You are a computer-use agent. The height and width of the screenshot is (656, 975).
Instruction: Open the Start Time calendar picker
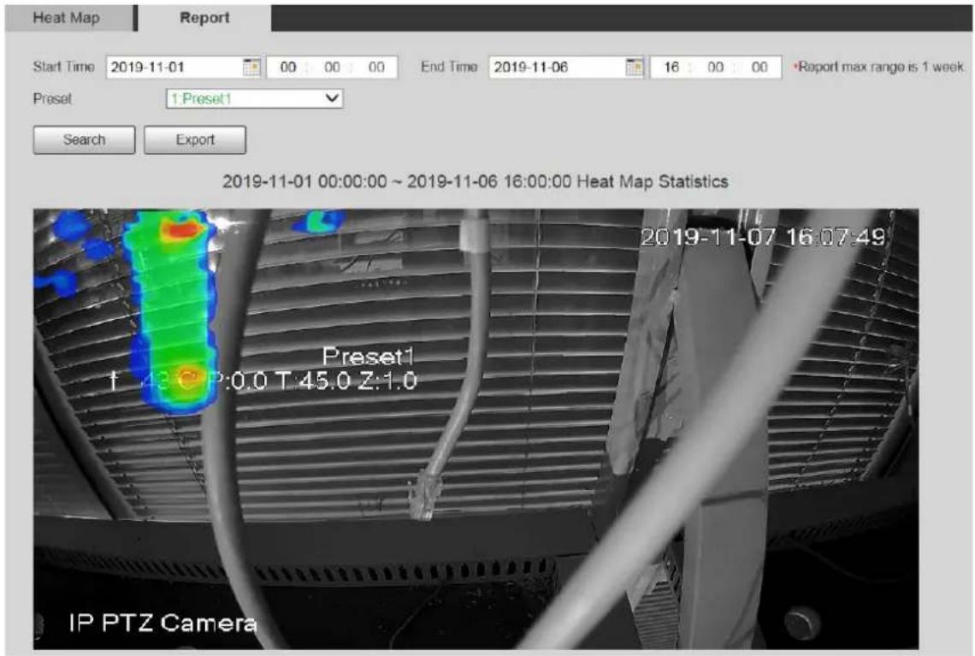point(251,68)
